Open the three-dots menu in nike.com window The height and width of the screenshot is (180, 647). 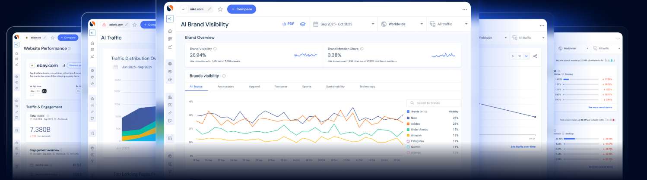coord(465,9)
